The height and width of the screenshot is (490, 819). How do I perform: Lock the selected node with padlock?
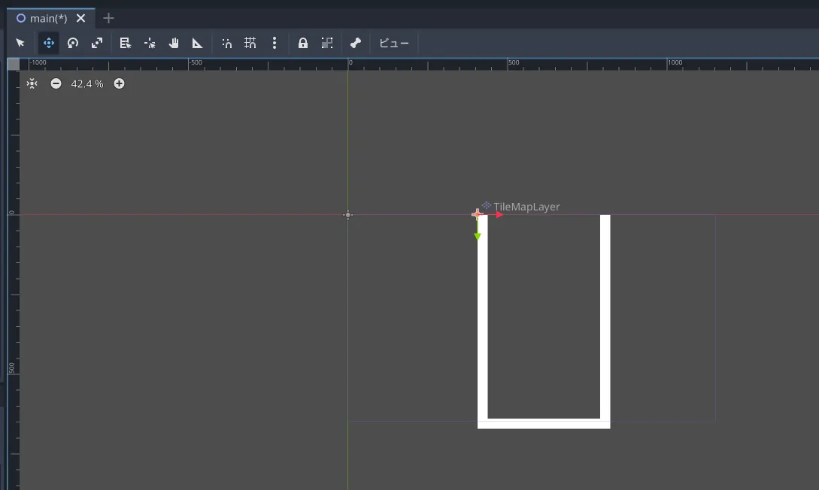click(303, 44)
